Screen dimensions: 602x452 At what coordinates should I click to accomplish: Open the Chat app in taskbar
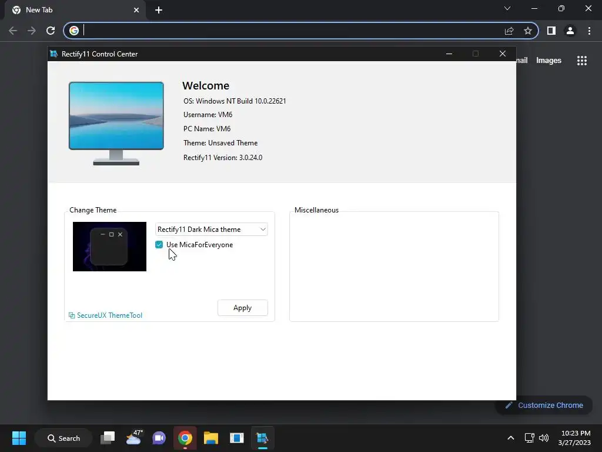tap(159, 438)
